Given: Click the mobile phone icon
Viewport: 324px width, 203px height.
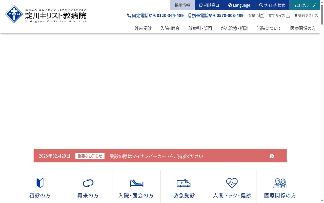Looking at the screenshot, I should click(x=190, y=15).
